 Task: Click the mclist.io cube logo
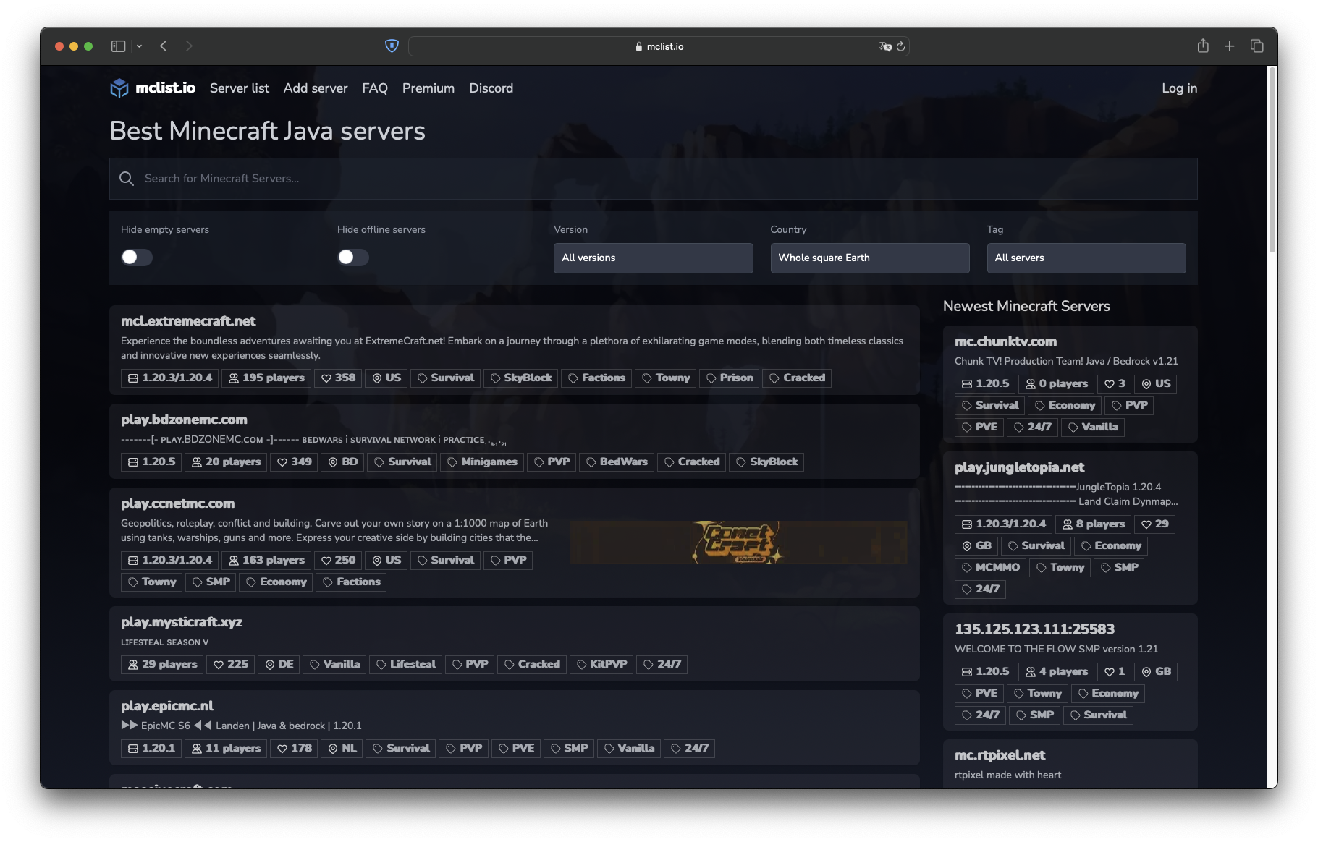click(x=119, y=88)
